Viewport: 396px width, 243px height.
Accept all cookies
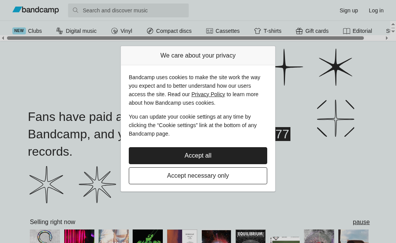tap(198, 156)
